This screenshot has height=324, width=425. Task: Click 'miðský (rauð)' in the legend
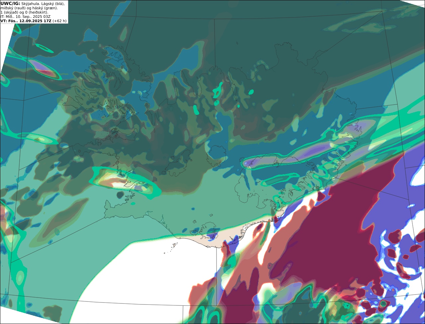(13, 8)
